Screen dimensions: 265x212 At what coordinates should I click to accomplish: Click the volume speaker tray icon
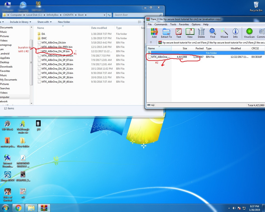click(x=234, y=208)
